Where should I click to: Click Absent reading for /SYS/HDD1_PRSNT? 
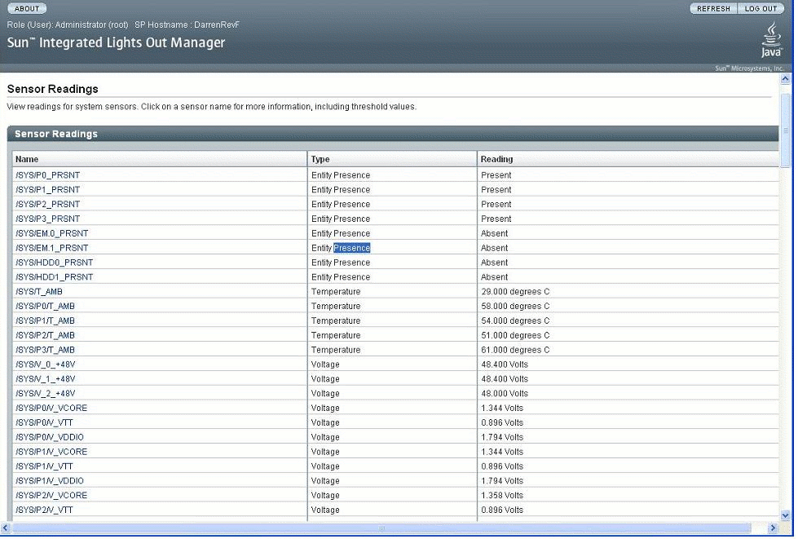494,277
